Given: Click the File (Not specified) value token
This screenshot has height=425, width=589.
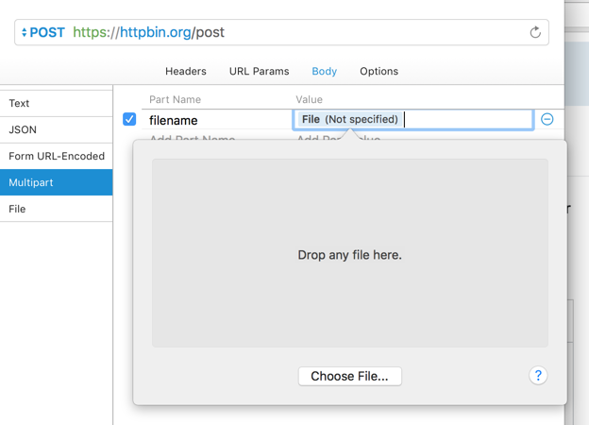Looking at the screenshot, I should click(x=349, y=120).
